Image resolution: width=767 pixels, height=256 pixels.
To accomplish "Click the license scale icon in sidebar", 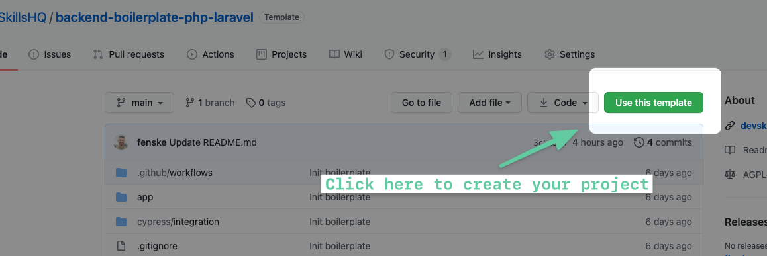I will click(730, 174).
